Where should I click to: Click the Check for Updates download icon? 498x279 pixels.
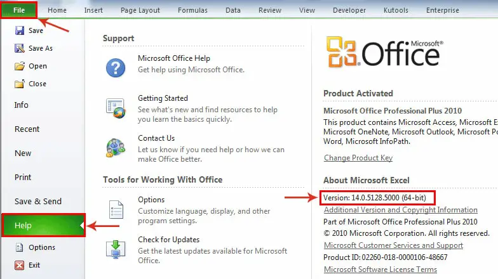116,250
